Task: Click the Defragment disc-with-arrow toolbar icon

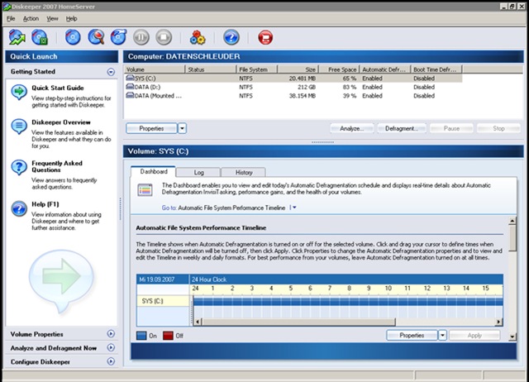Action: [x=118, y=37]
